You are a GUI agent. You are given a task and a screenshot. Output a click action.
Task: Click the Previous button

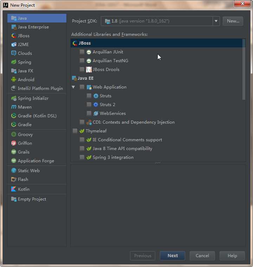point(143,256)
